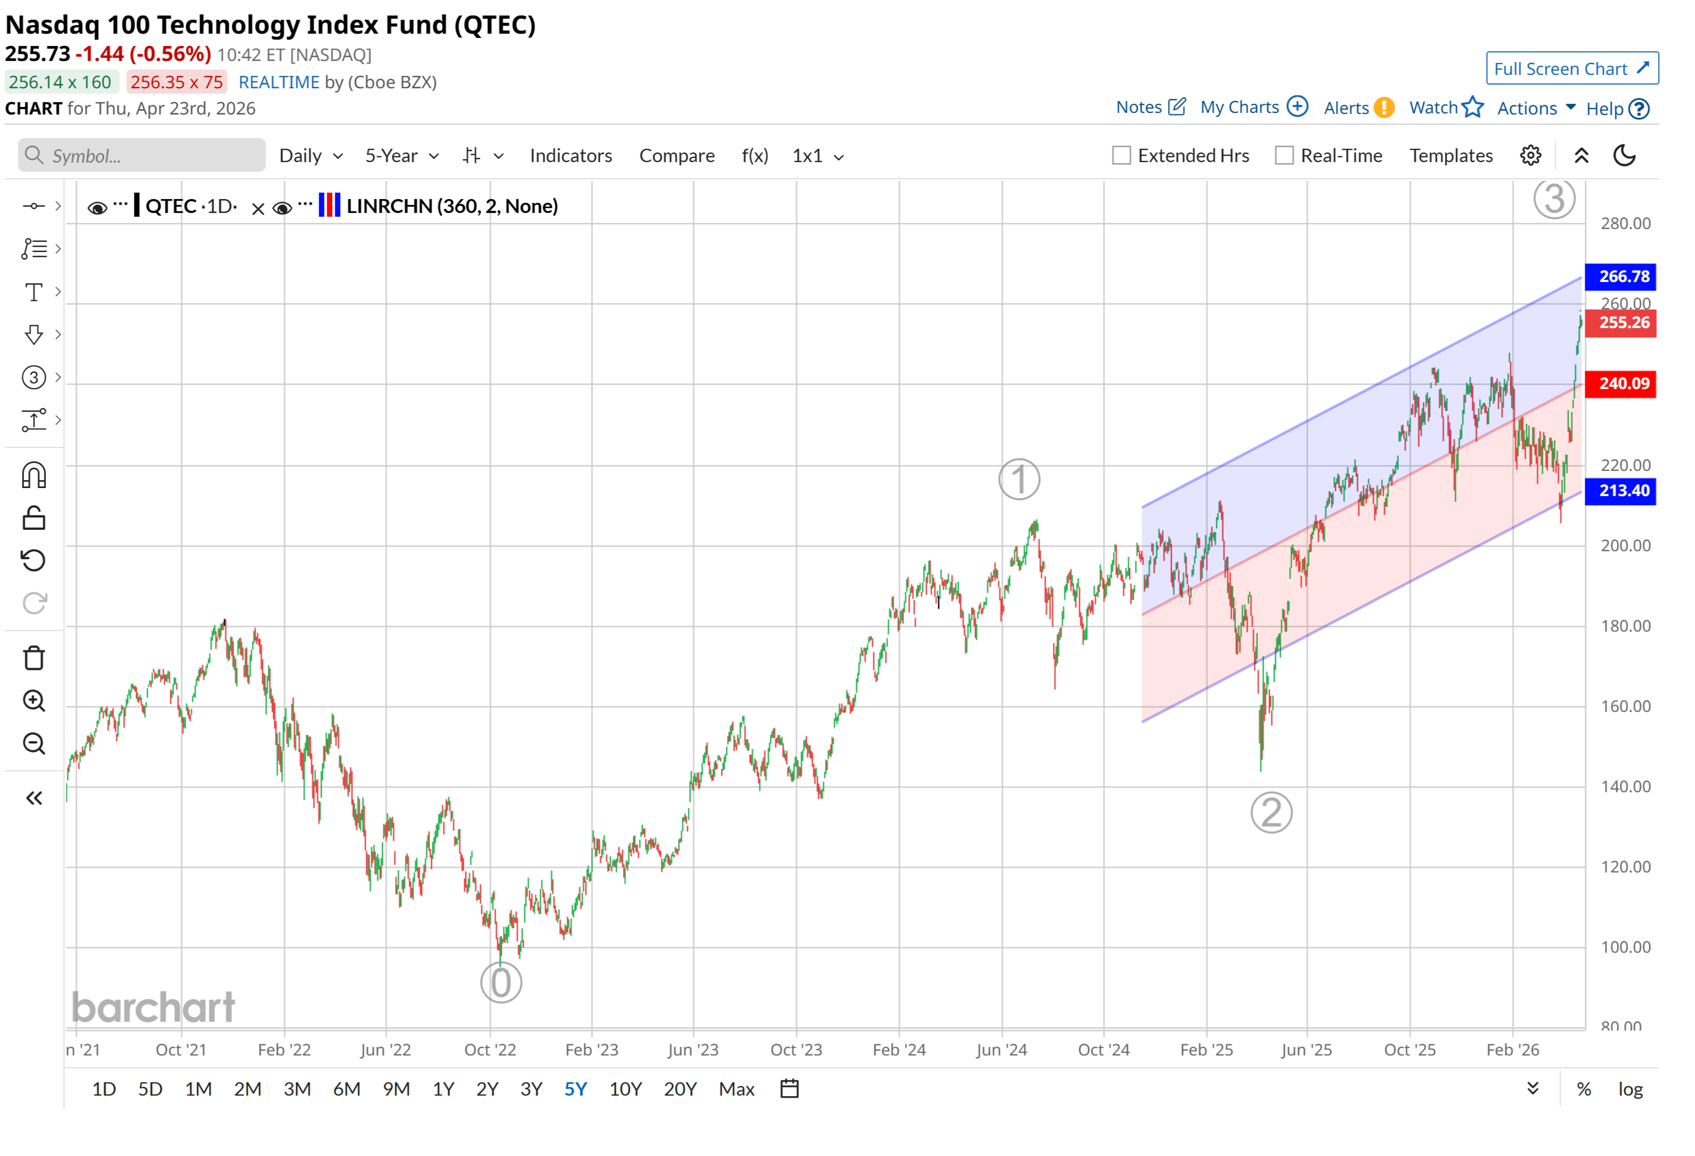The image size is (1695, 1156).
Task: Open the date range calendar icon
Action: click(789, 1089)
